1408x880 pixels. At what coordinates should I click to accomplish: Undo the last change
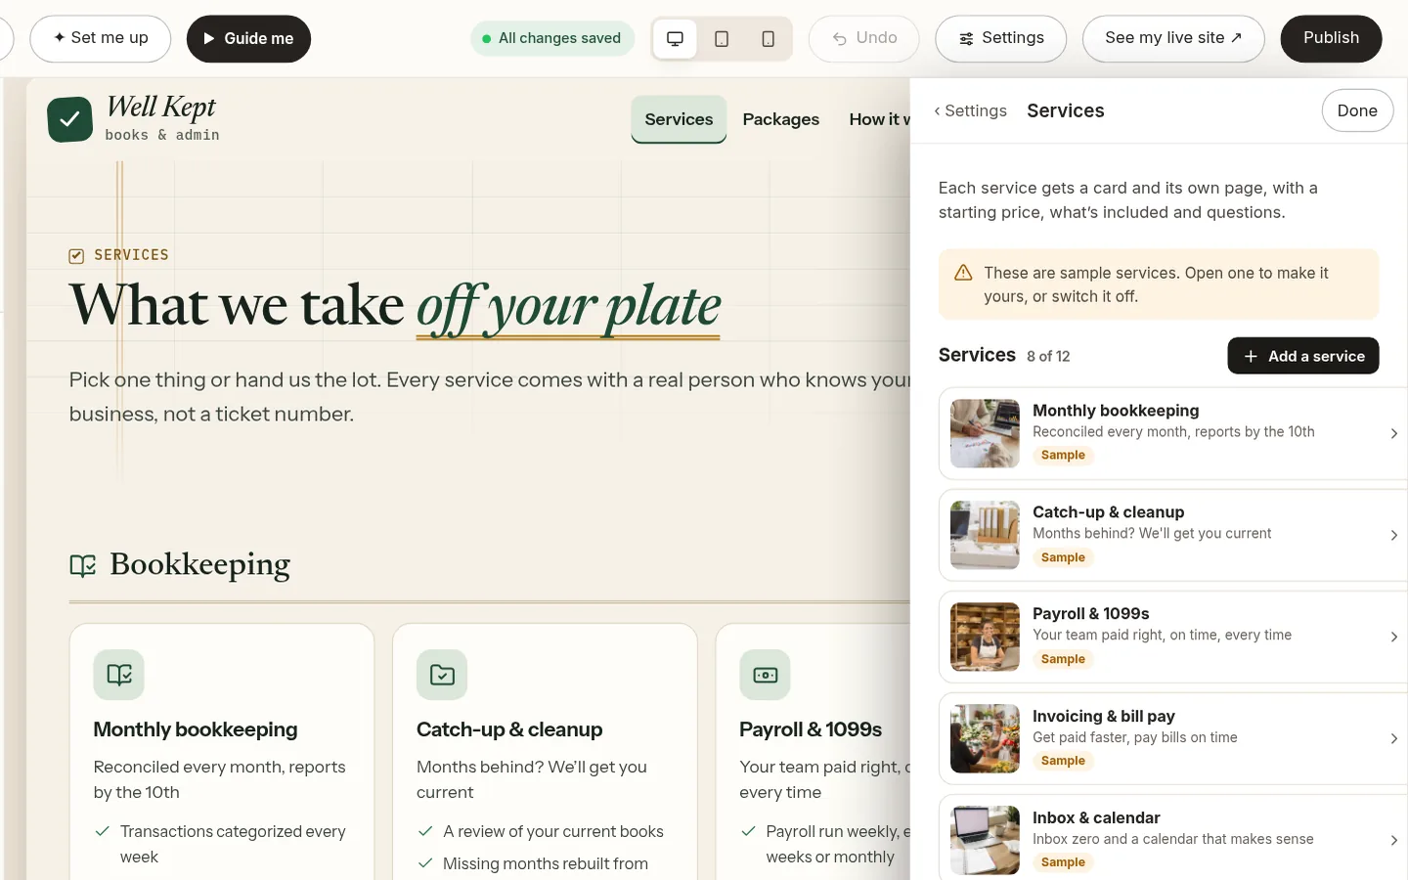click(864, 38)
